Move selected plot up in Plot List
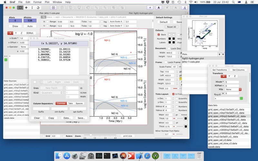 pyautogui.click(x=223, y=54)
